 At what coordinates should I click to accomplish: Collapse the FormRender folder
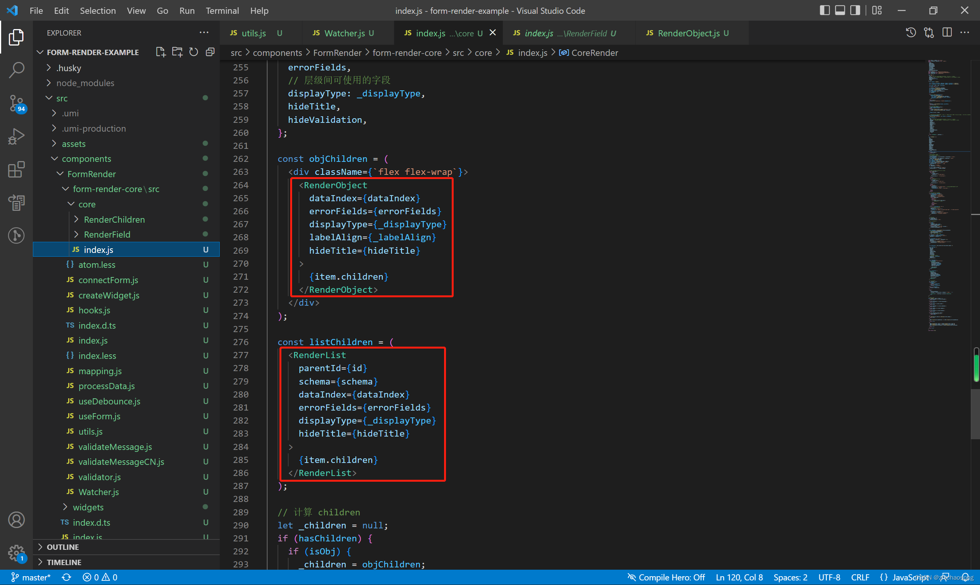tap(126, 174)
